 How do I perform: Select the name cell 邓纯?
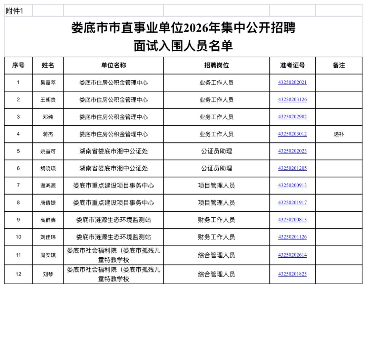(x=48, y=117)
